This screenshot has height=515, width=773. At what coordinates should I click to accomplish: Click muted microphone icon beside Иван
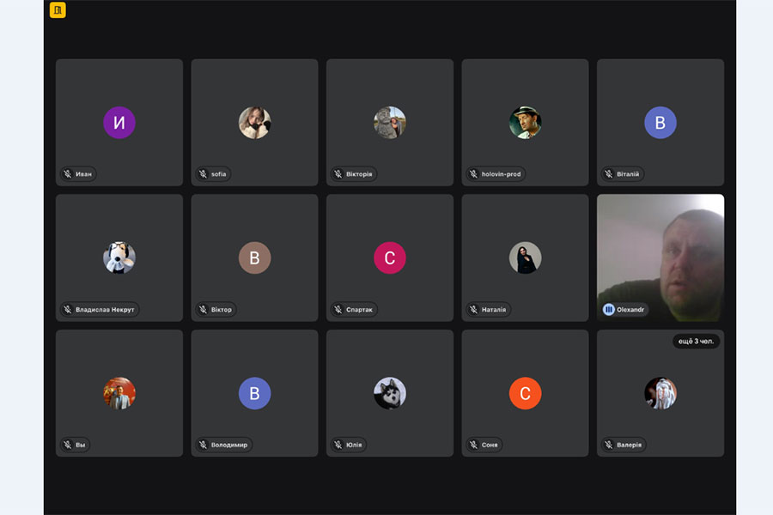pos(68,174)
